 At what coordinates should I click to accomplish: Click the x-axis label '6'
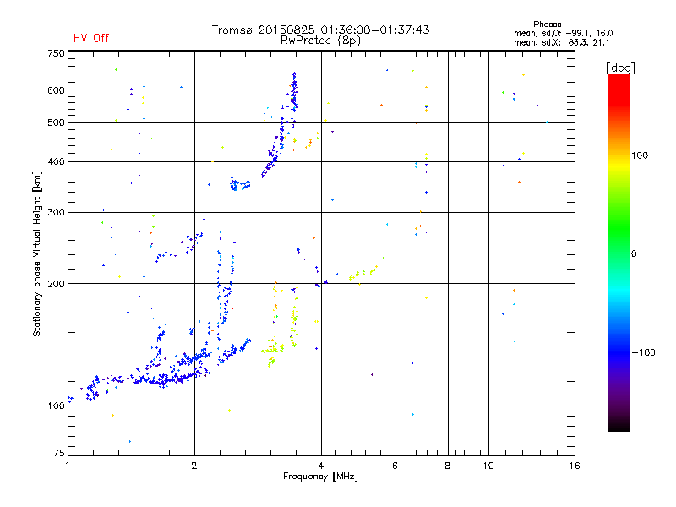point(395,466)
